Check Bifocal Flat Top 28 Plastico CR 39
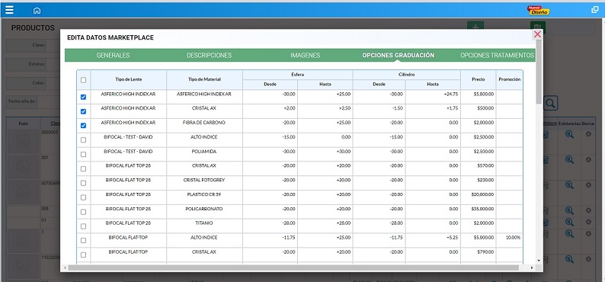This screenshot has width=605, height=282. (83, 197)
